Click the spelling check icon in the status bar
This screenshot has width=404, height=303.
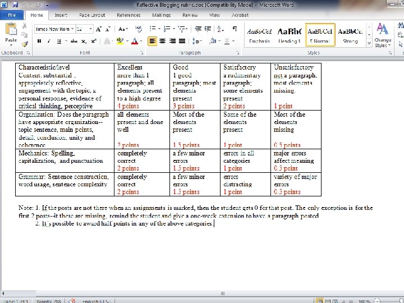(x=72, y=301)
